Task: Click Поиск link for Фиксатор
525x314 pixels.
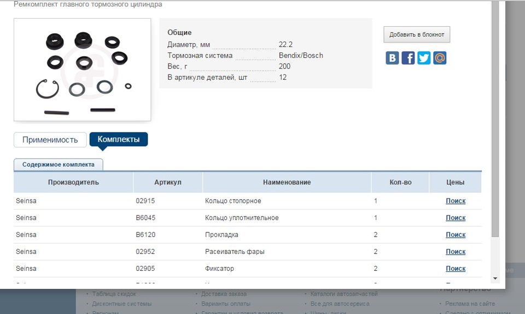Action: click(x=456, y=269)
